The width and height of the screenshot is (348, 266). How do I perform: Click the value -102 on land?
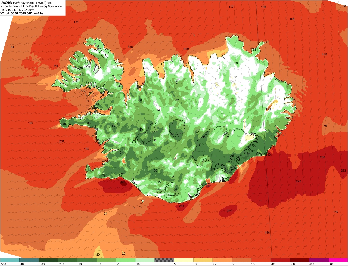171,134
